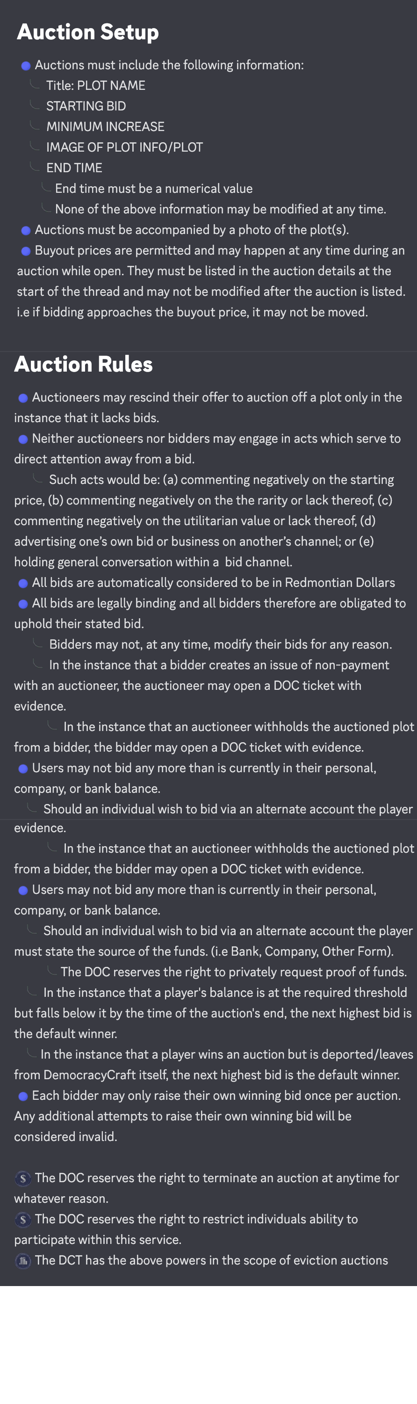Click the bullet before 'All bids are legally binding'
This screenshot has width=417, height=1404.
click(x=23, y=604)
